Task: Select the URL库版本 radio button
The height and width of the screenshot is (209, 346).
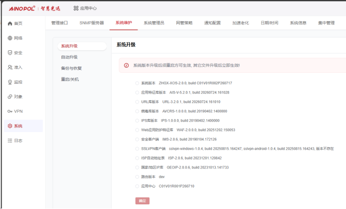Action: pyautogui.click(x=137, y=102)
